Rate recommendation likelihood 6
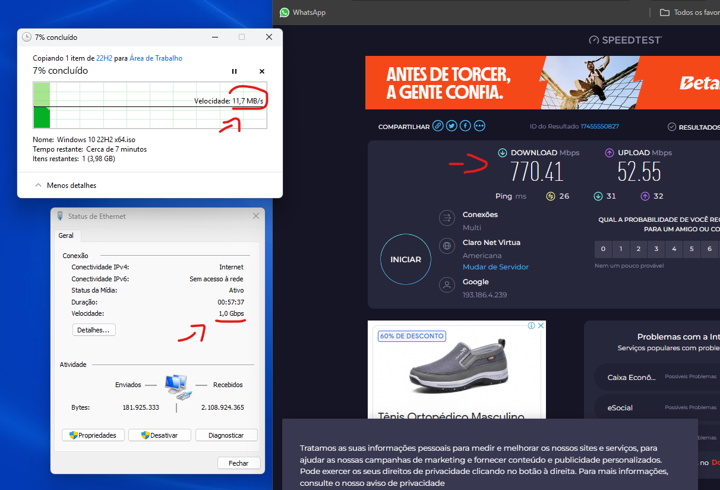This screenshot has width=720, height=490. click(710, 249)
